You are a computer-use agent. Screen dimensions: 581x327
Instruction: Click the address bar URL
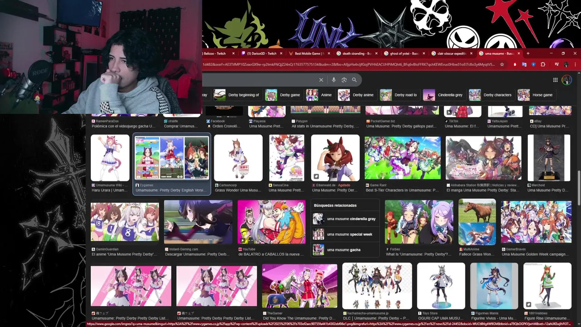coord(349,64)
